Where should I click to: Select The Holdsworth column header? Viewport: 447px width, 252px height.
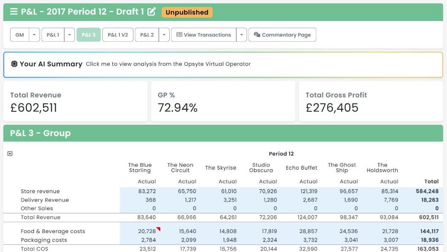pos(382,168)
